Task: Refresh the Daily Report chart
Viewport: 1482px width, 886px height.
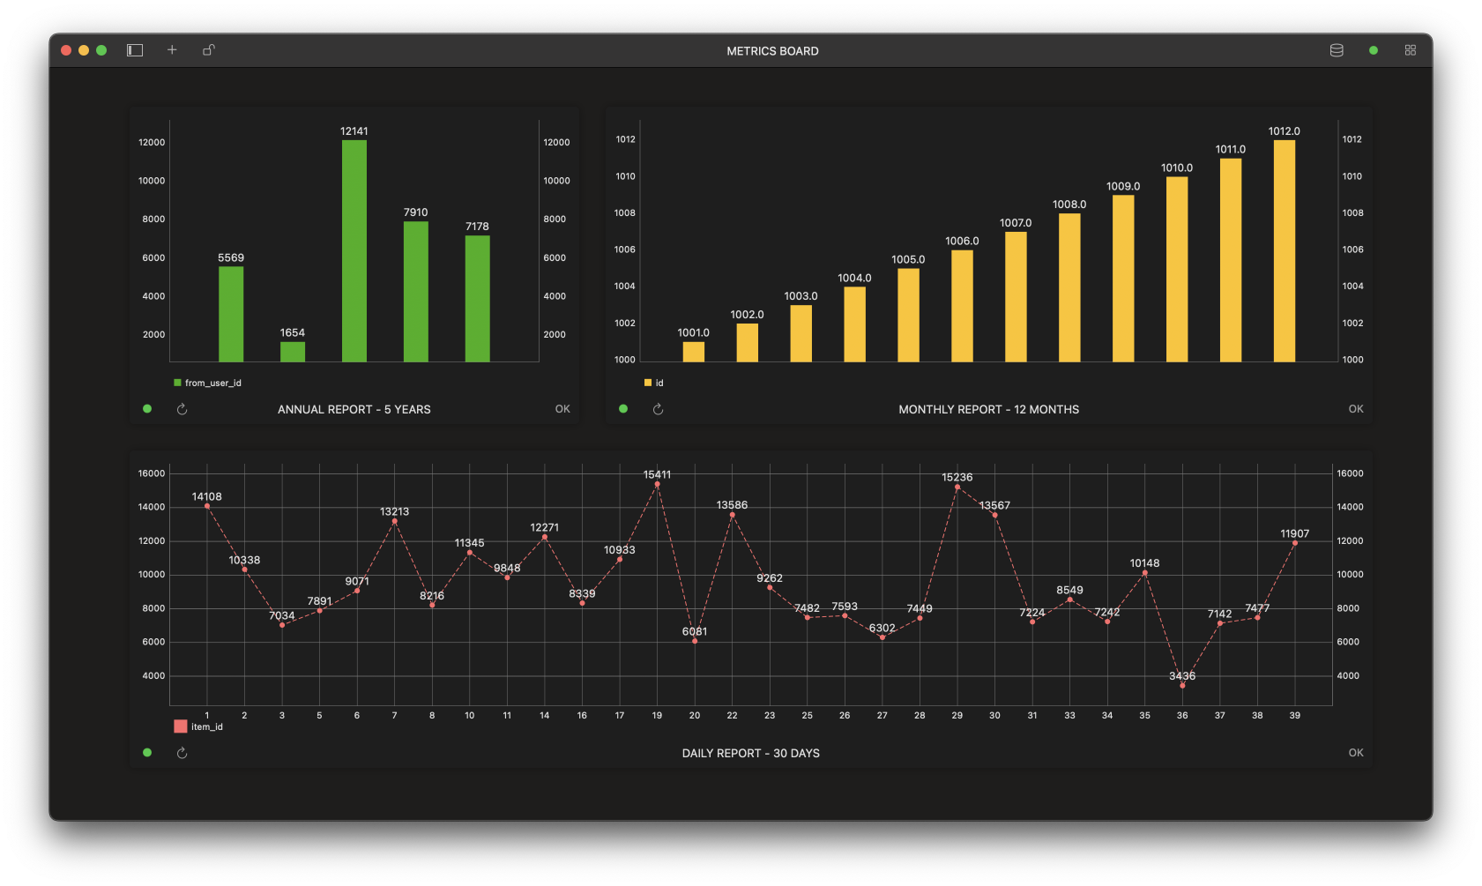Action: [x=182, y=752]
